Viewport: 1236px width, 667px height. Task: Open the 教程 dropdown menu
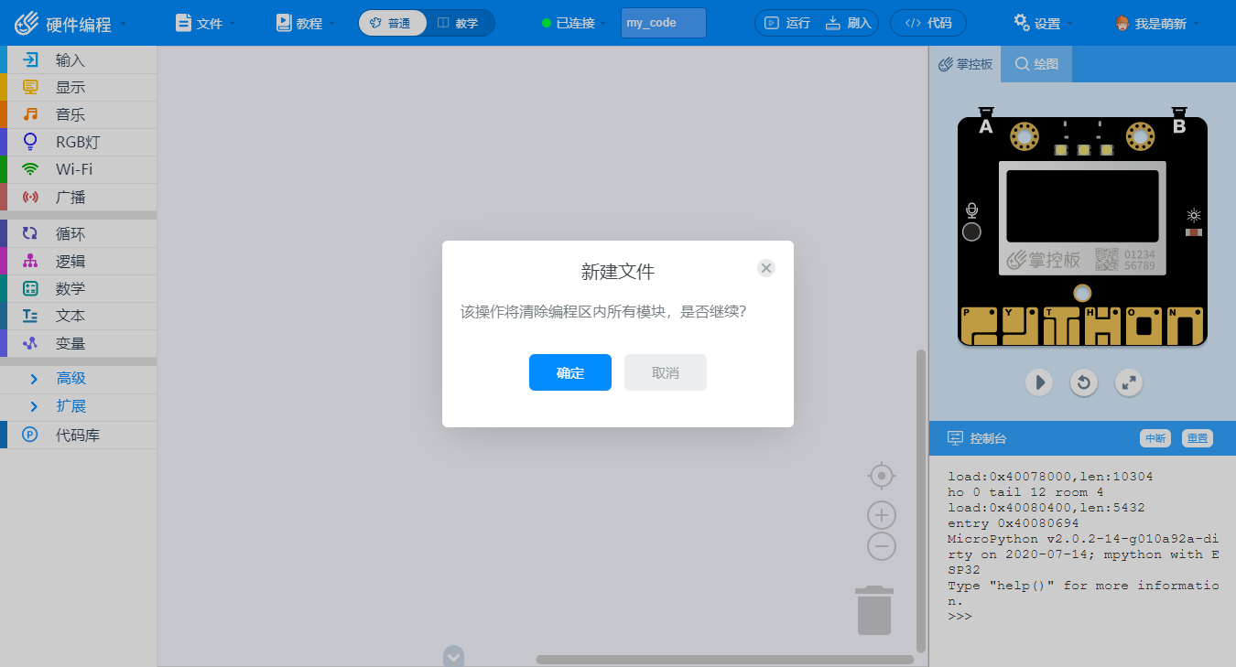[x=306, y=23]
